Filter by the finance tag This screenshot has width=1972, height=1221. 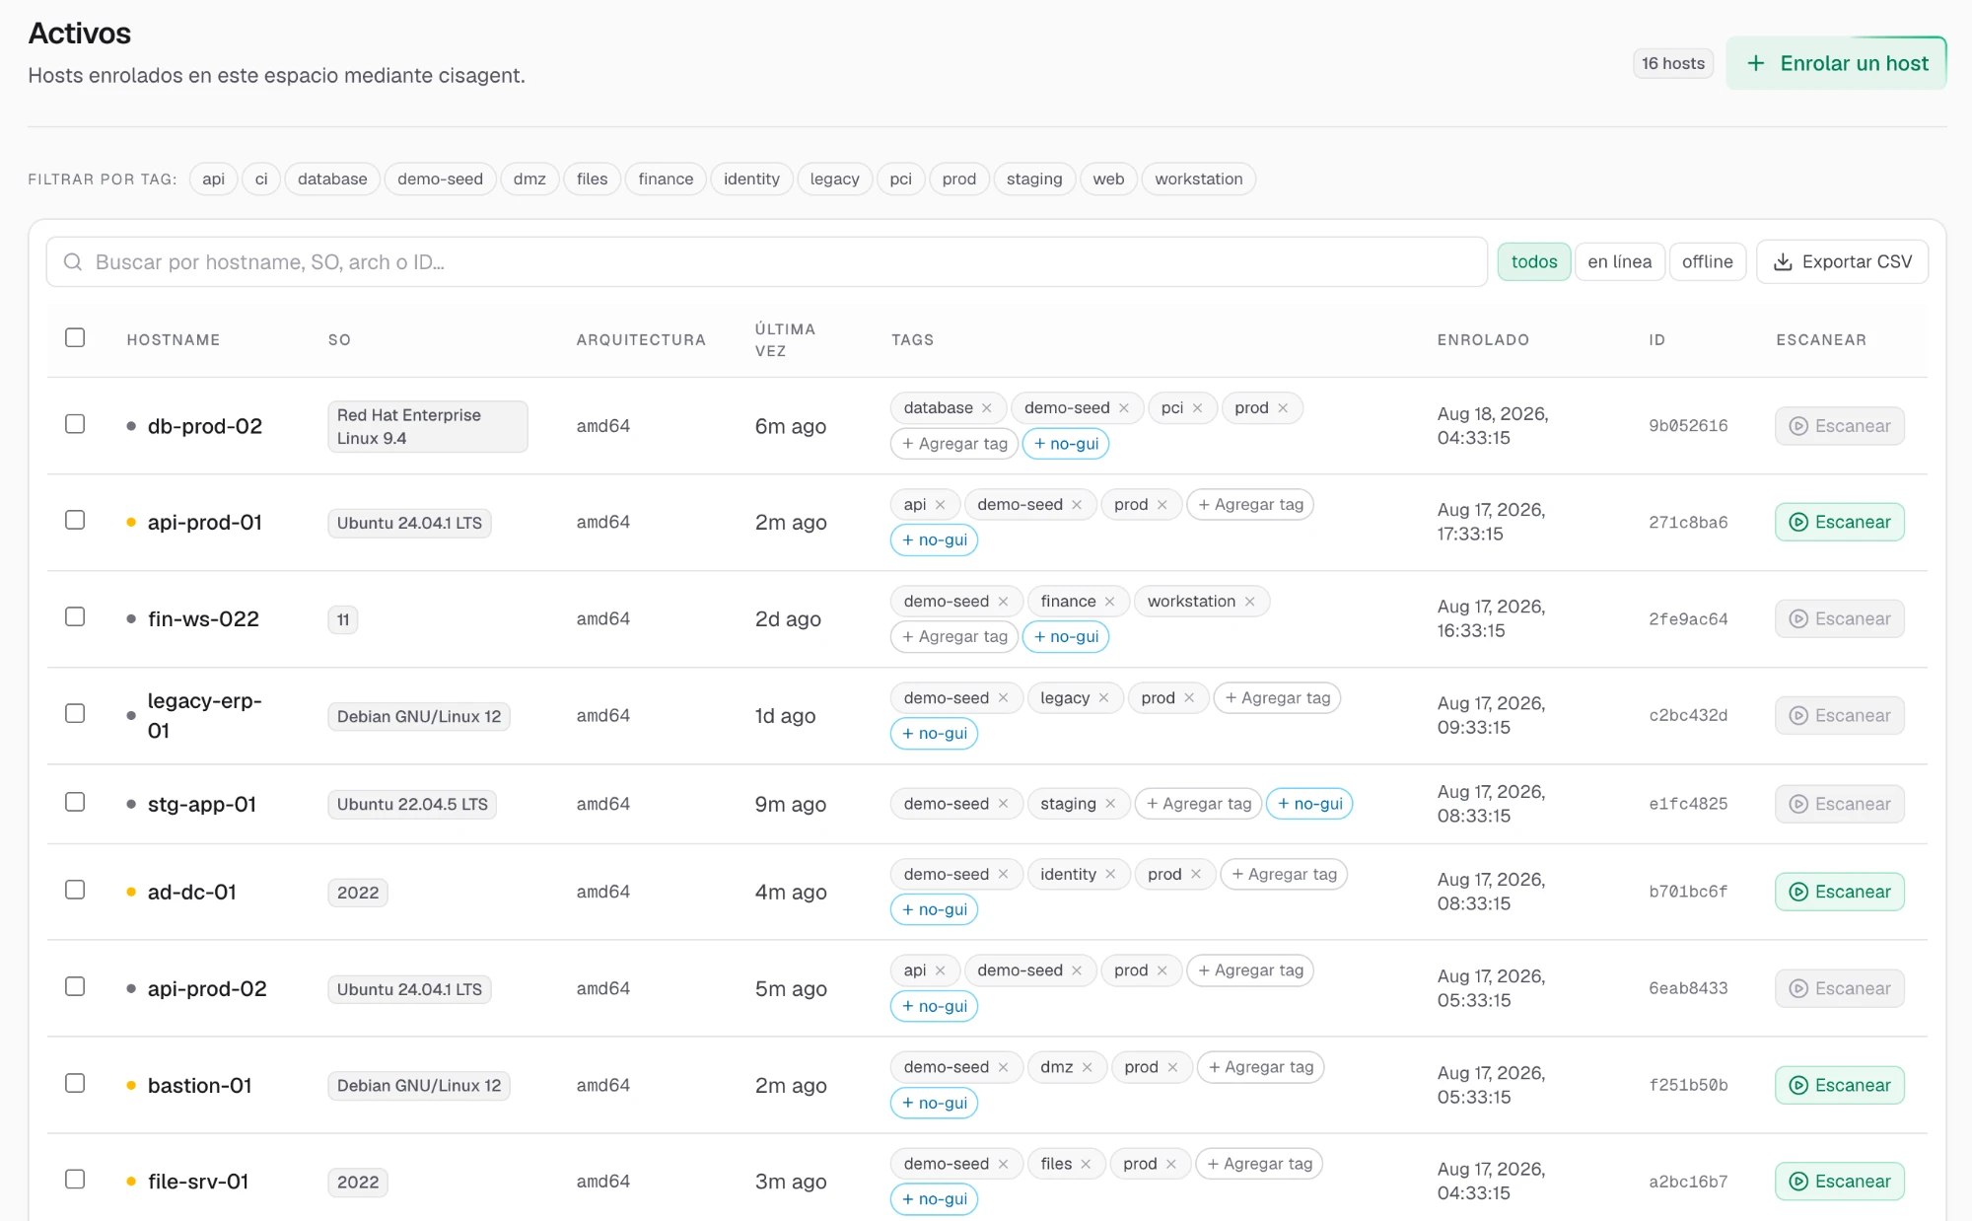click(x=666, y=180)
